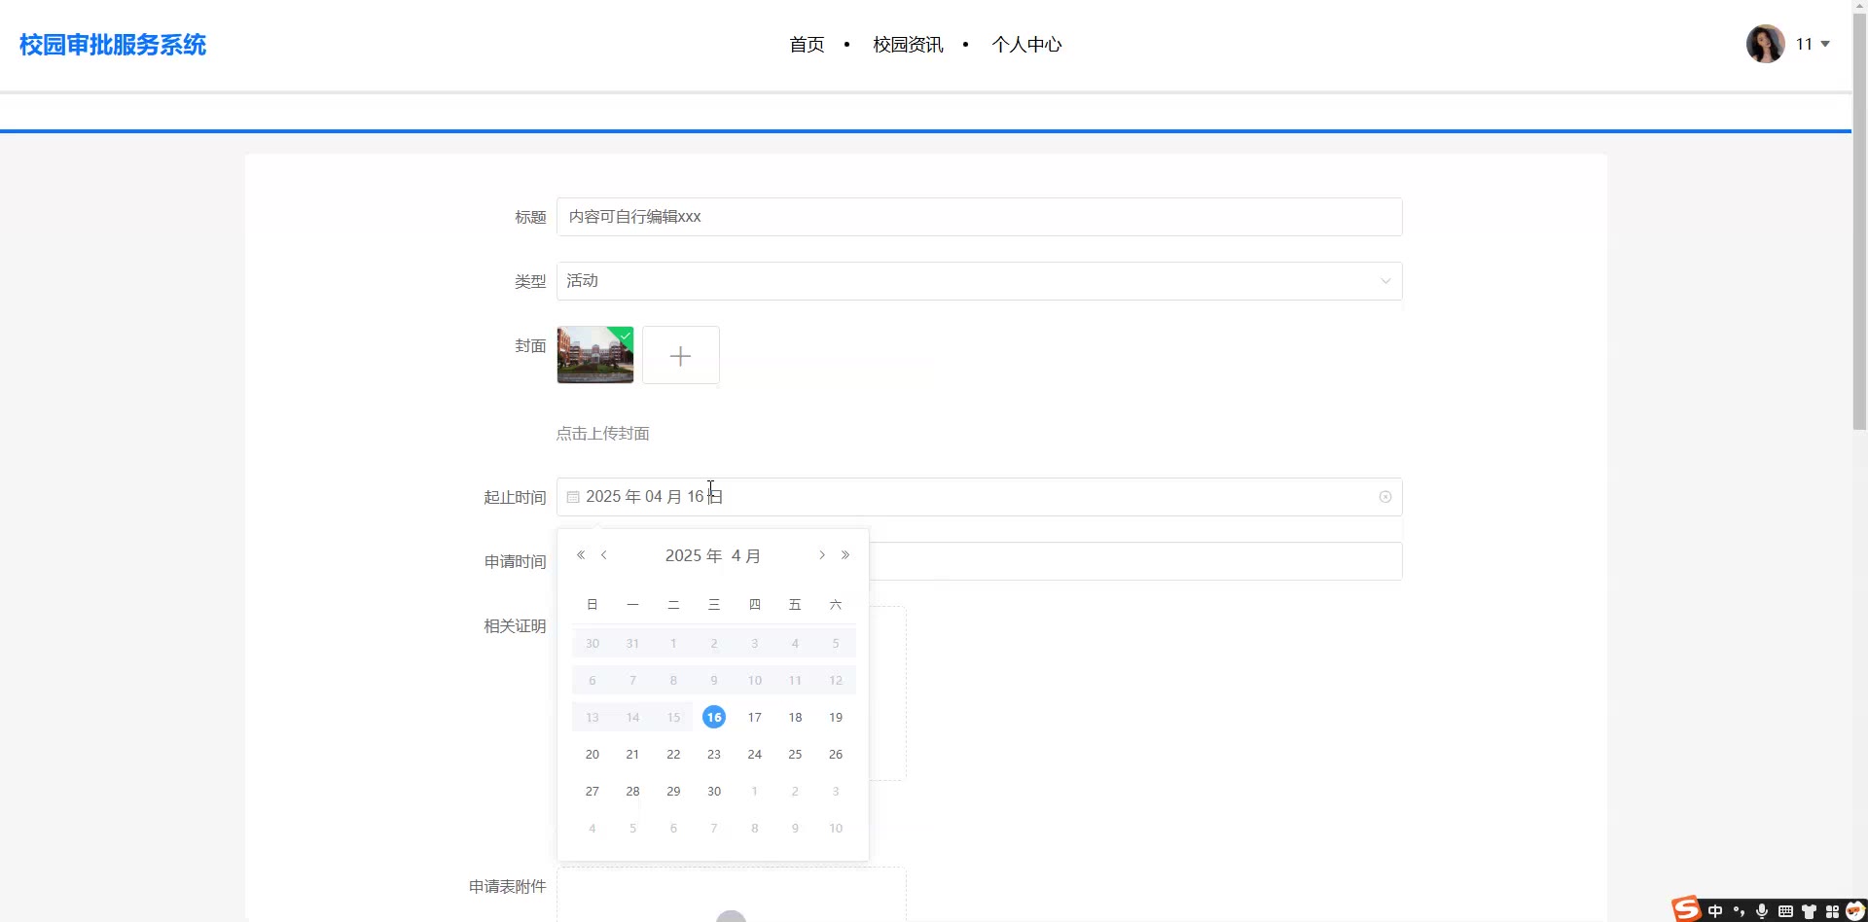Jump to next year in calendar
This screenshot has width=1868, height=922.
(845, 555)
